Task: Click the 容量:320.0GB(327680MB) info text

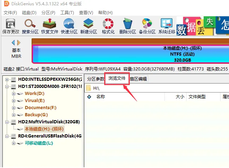Action: [x=149, y=69]
